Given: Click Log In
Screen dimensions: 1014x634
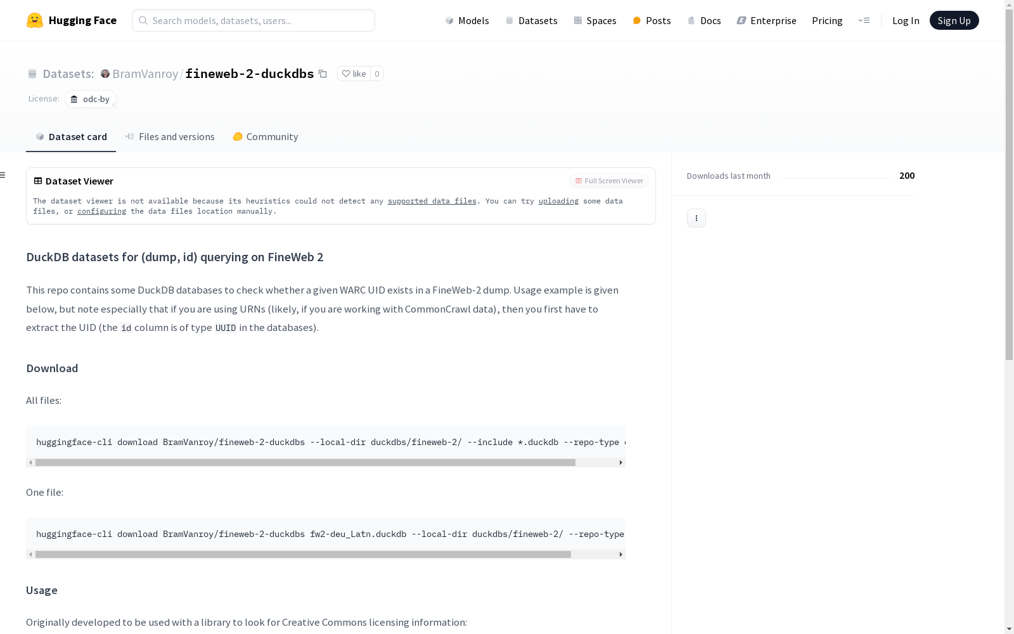Looking at the screenshot, I should [x=906, y=20].
